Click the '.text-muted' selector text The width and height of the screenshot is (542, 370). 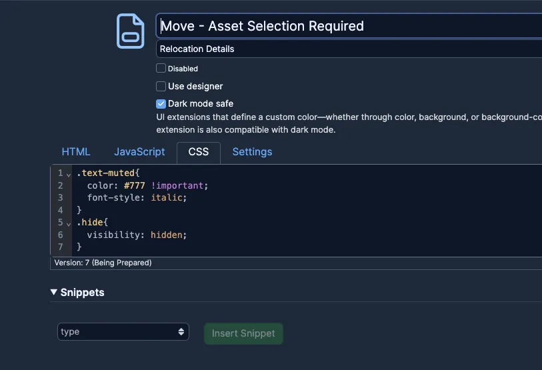tap(105, 173)
